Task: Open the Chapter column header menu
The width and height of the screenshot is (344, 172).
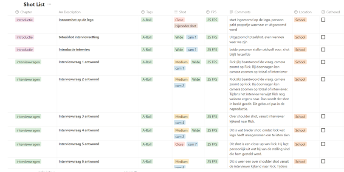Action: (x=26, y=12)
